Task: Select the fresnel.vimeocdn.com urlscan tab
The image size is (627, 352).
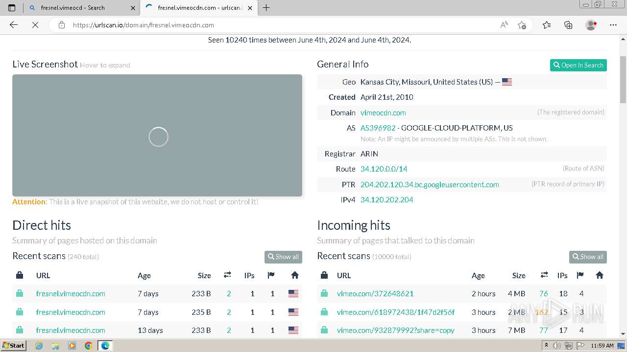Action: [x=199, y=8]
